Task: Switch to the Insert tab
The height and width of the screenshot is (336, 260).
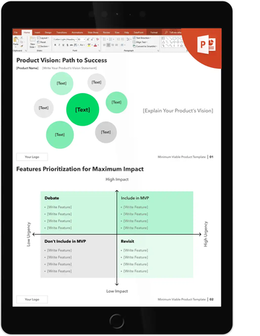Action: 38,33
